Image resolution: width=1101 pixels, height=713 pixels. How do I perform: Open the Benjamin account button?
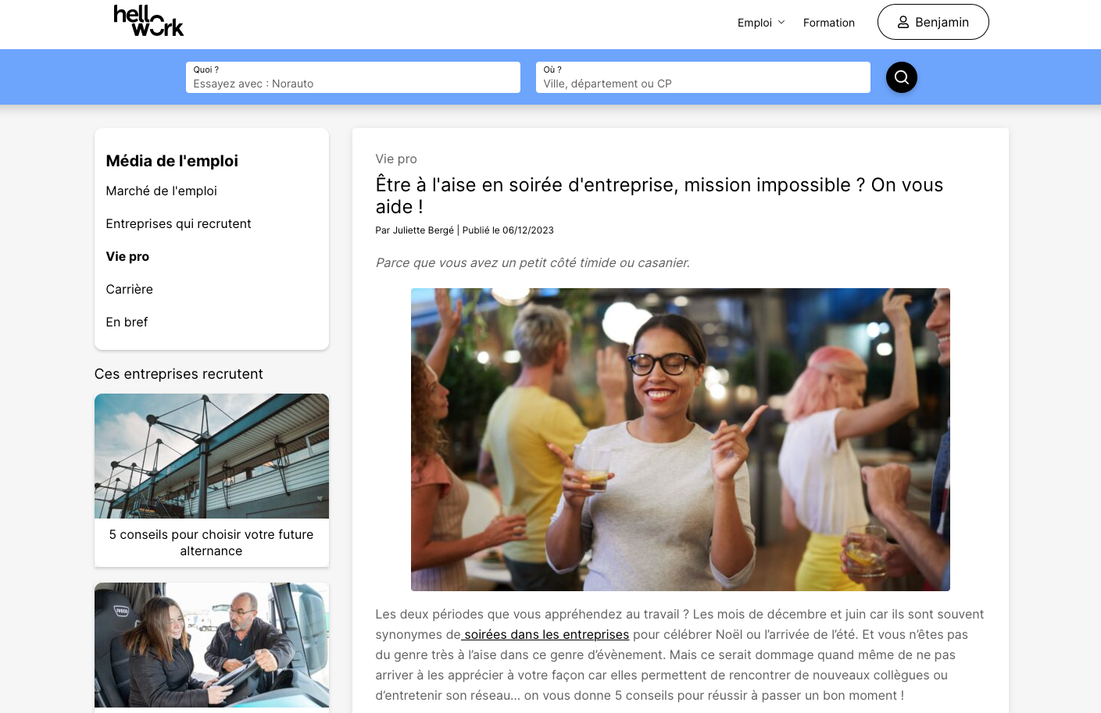point(932,22)
